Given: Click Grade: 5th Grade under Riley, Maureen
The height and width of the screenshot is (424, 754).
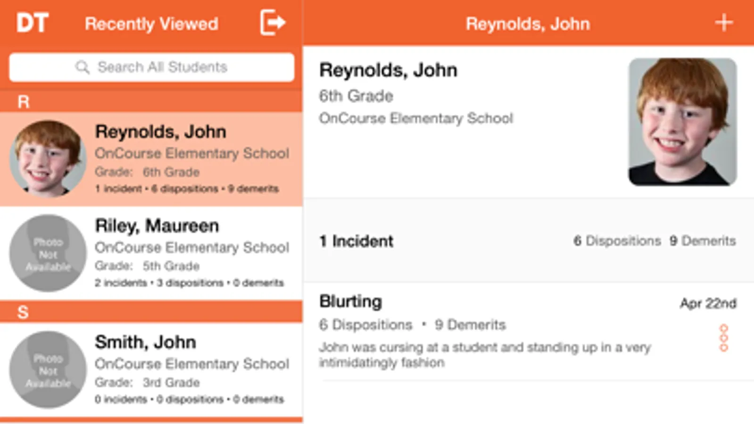Looking at the screenshot, I should click(147, 266).
